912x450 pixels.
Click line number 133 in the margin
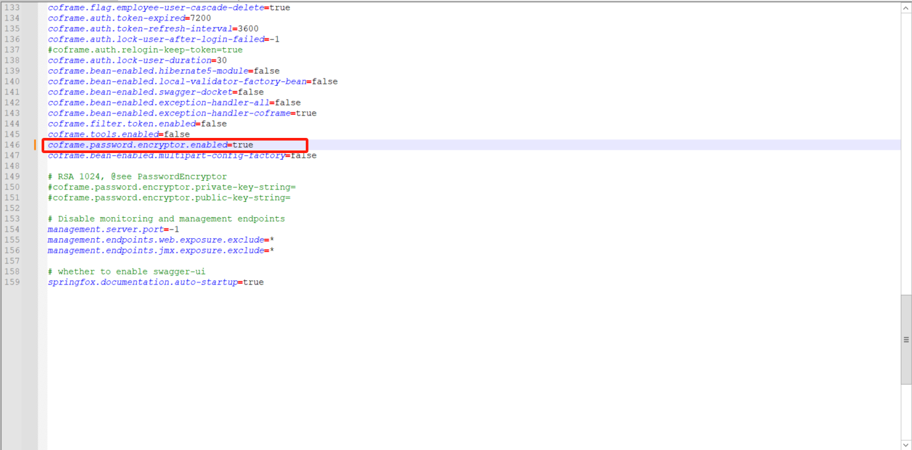(x=12, y=7)
